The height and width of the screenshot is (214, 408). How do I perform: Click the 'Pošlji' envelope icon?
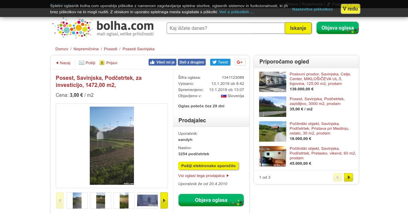(x=82, y=63)
